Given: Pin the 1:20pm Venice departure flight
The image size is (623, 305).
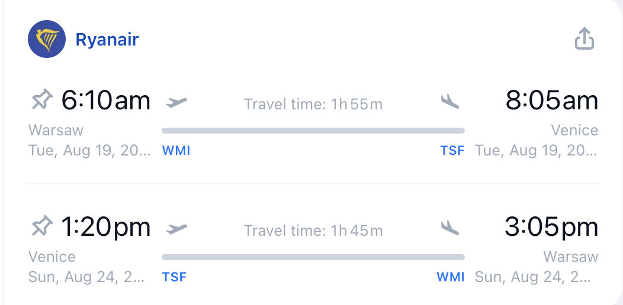Looking at the screenshot, I should point(41,226).
